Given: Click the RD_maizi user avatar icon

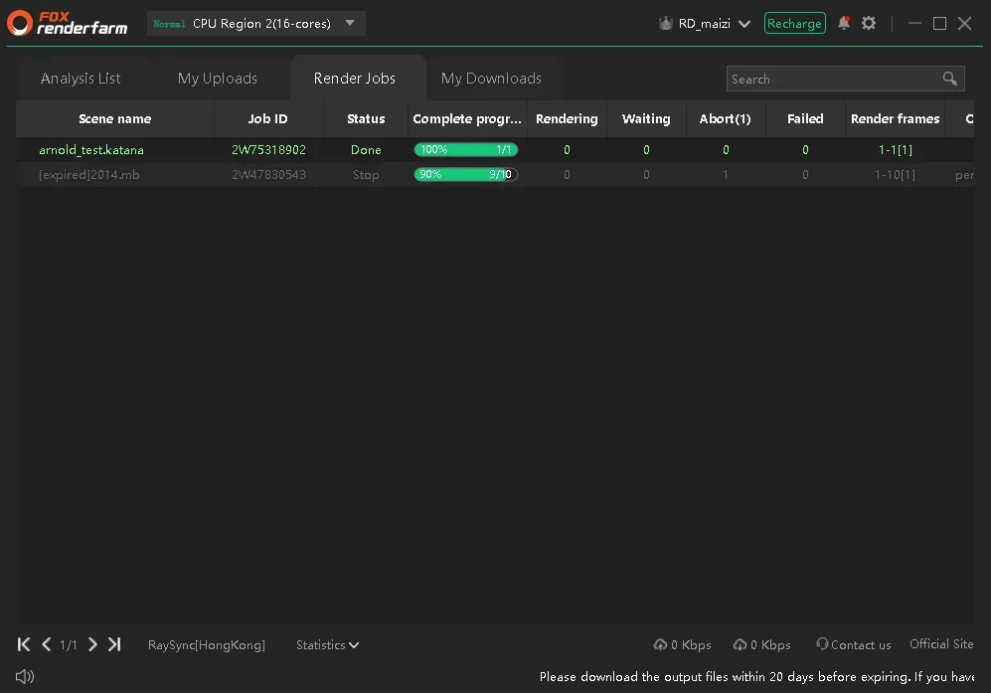Looking at the screenshot, I should 665,24.
